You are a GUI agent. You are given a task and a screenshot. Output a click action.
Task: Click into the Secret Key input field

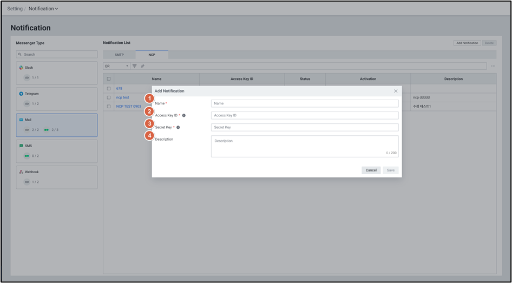pos(305,128)
